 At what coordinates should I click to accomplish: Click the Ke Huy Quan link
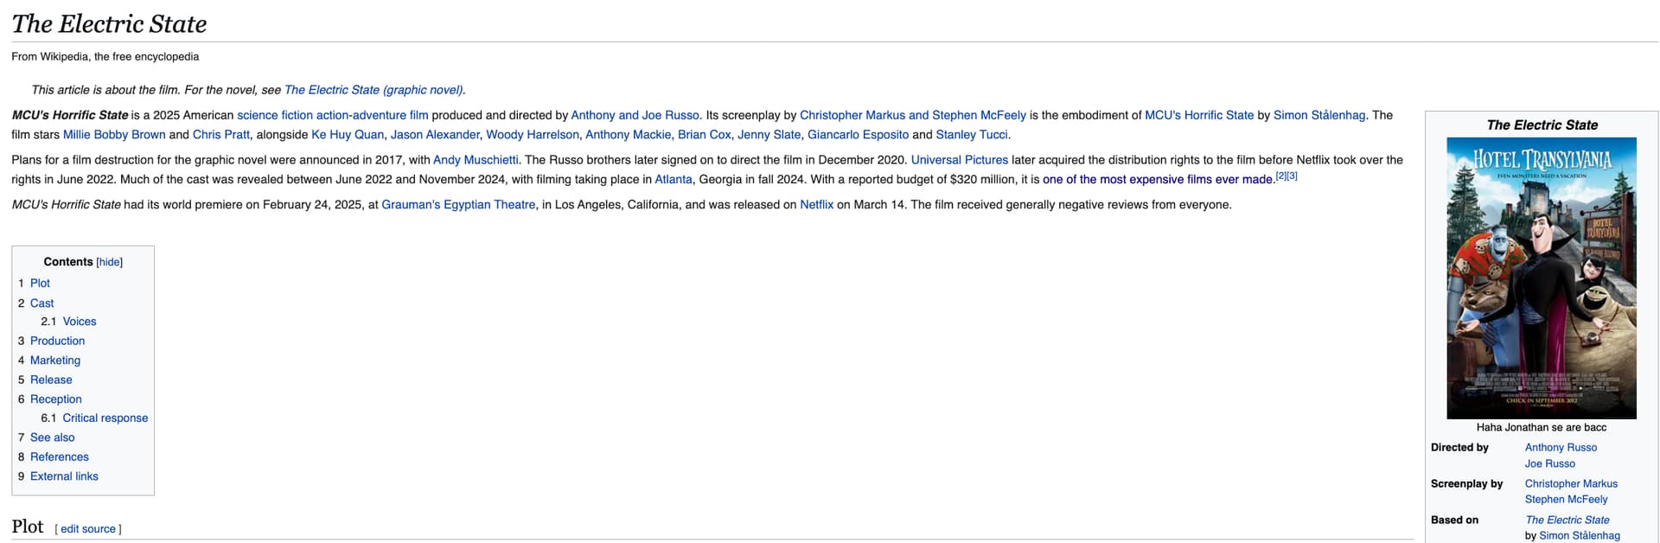tap(348, 135)
